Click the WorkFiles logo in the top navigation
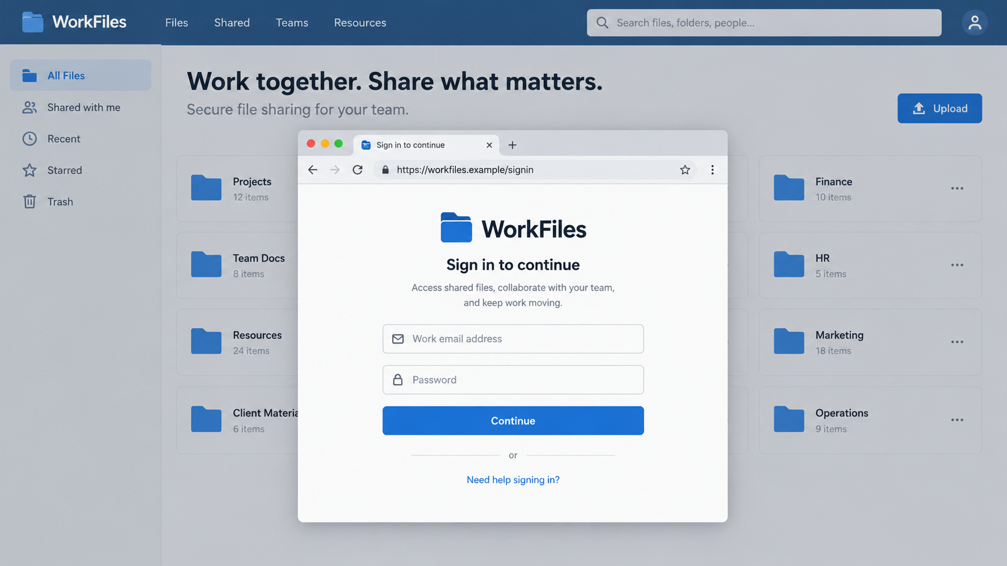This screenshot has height=566, width=1007. 74,22
